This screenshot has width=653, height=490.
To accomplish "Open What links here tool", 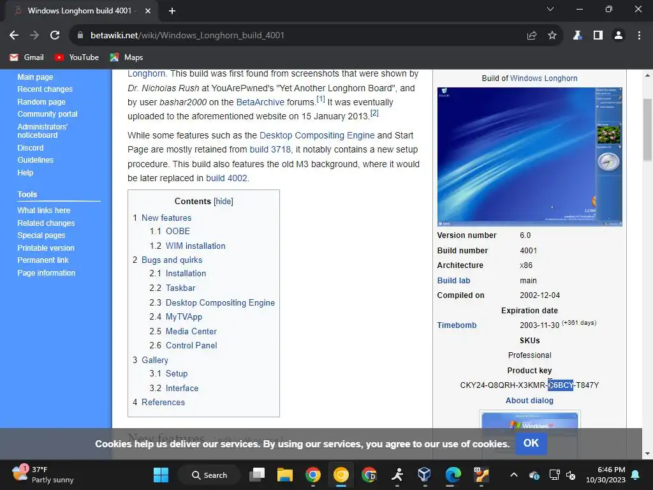I will tap(44, 211).
